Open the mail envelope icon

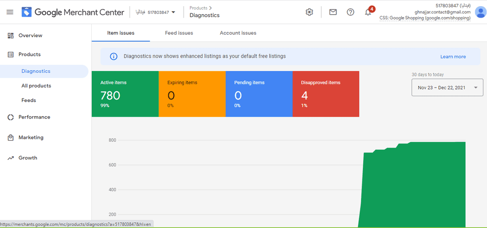click(333, 12)
